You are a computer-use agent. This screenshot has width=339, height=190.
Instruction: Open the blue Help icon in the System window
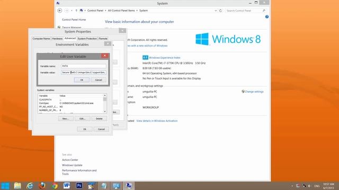[x=267, y=16]
